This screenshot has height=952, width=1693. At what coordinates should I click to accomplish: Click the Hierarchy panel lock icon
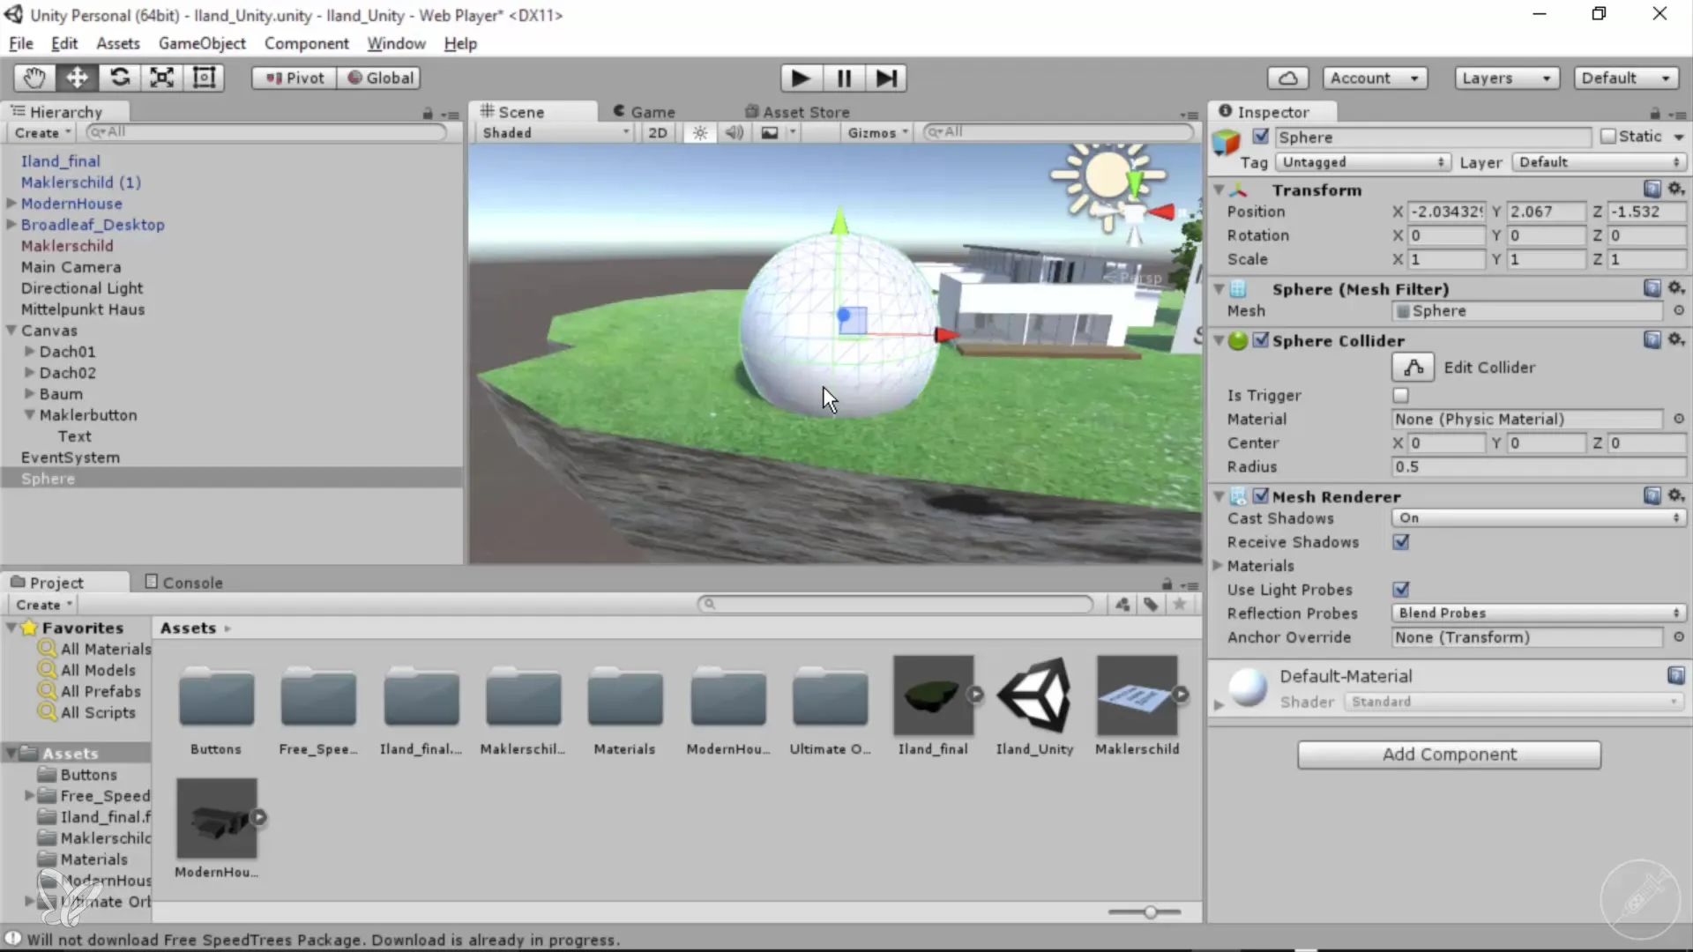point(428,113)
